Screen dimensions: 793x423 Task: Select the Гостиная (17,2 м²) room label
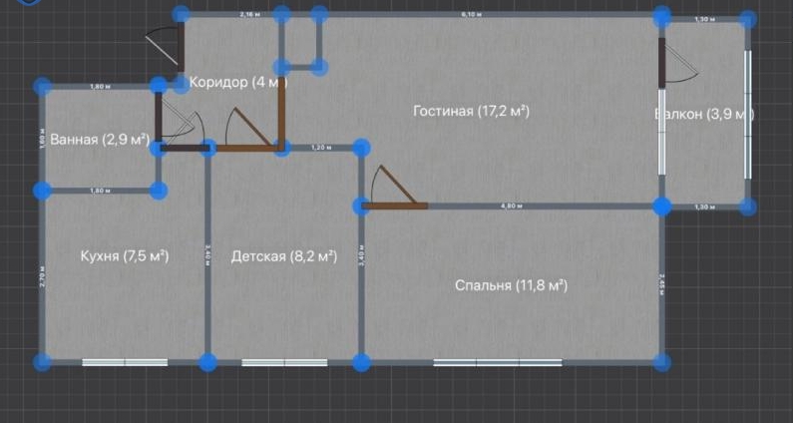point(471,111)
